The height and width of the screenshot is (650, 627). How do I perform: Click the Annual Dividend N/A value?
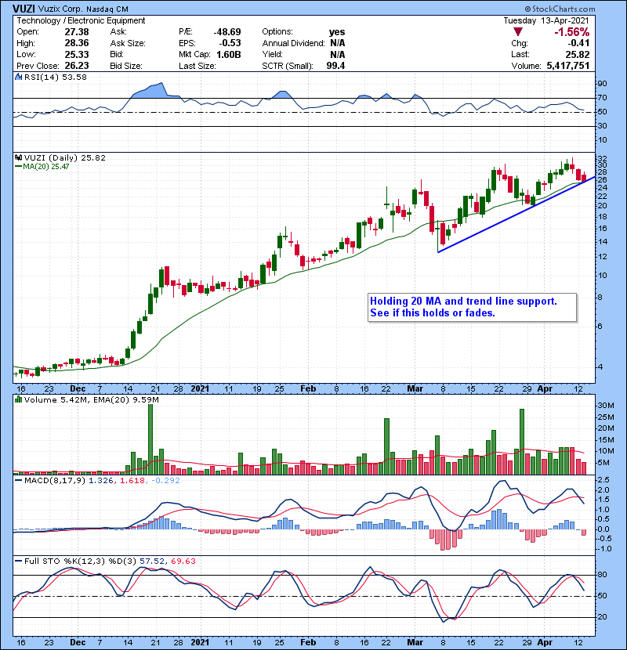(337, 43)
